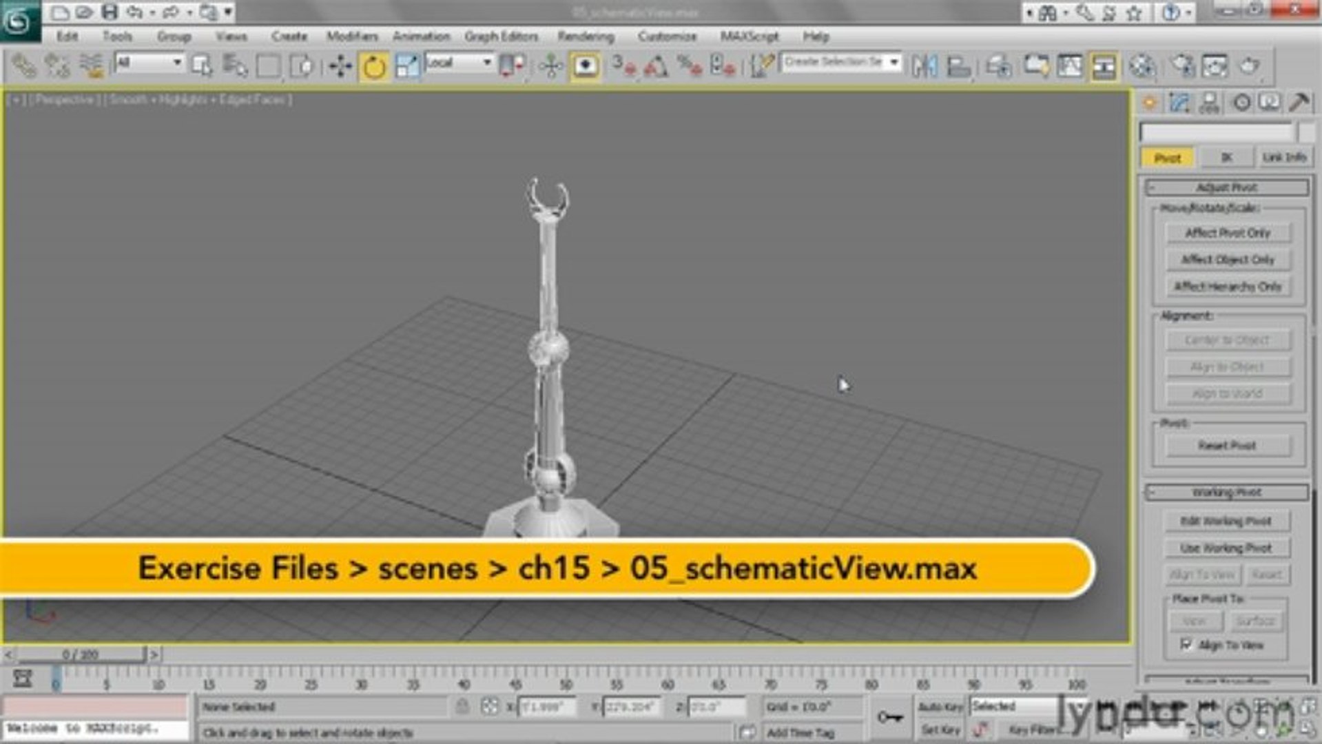Click the object name field in command panel
Screen dimensions: 1322x744
[x=1217, y=132]
